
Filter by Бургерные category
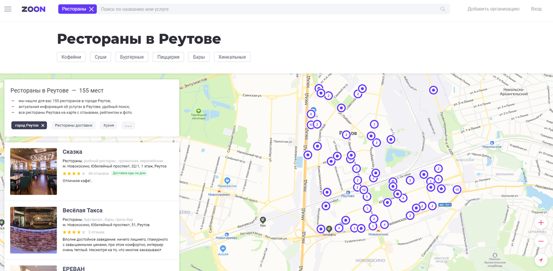click(132, 57)
